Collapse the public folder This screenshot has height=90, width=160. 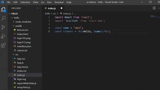point(13,26)
